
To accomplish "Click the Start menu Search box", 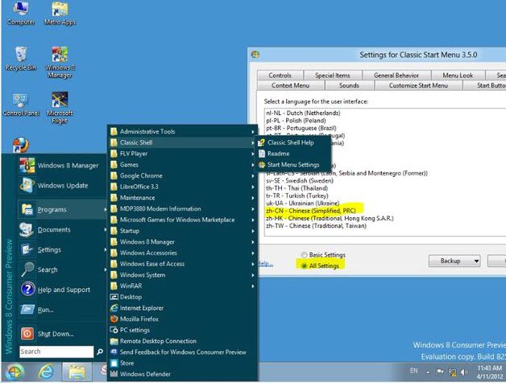I will click(55, 352).
